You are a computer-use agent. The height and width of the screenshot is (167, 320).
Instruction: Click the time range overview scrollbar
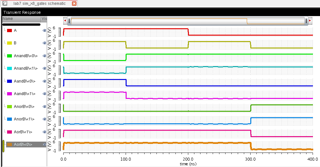[x=188, y=21]
